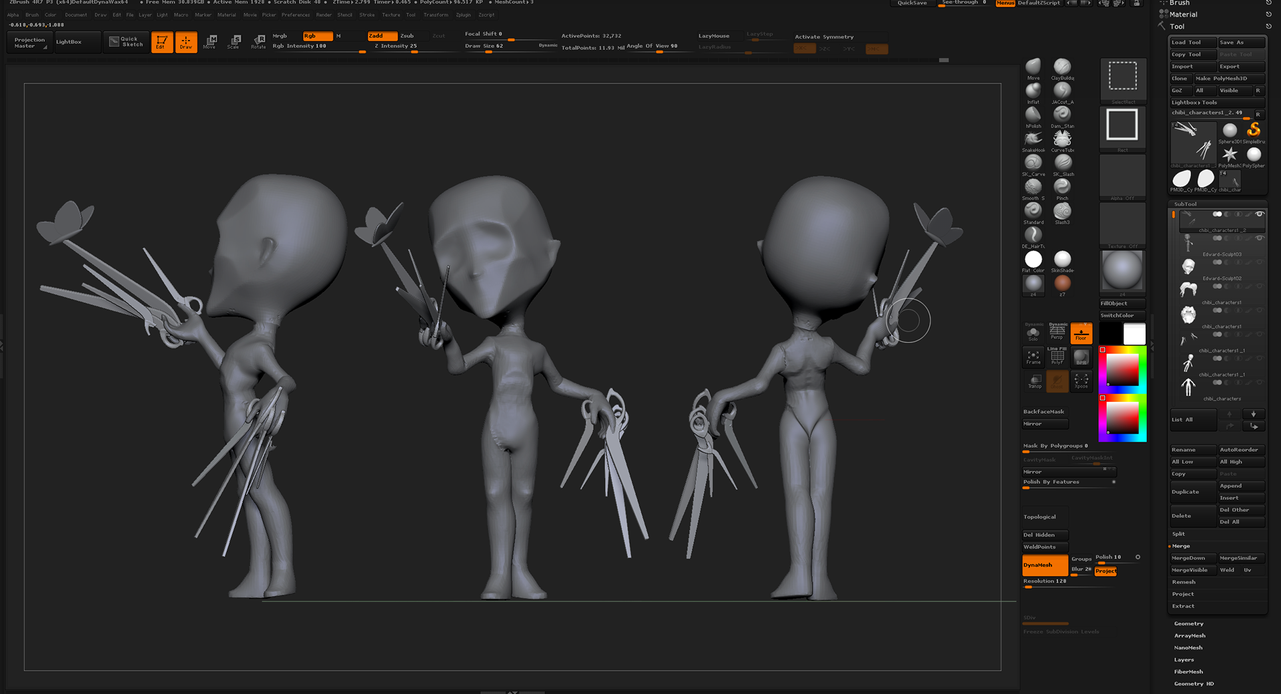Click MergeDown button

[1193, 558]
